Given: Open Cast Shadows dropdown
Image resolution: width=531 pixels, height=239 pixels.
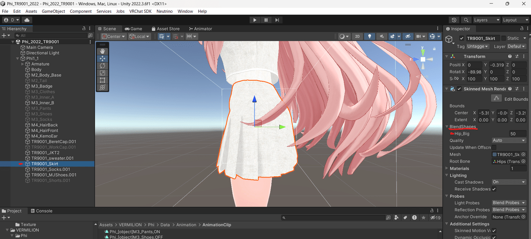Looking at the screenshot, I should (509, 182).
